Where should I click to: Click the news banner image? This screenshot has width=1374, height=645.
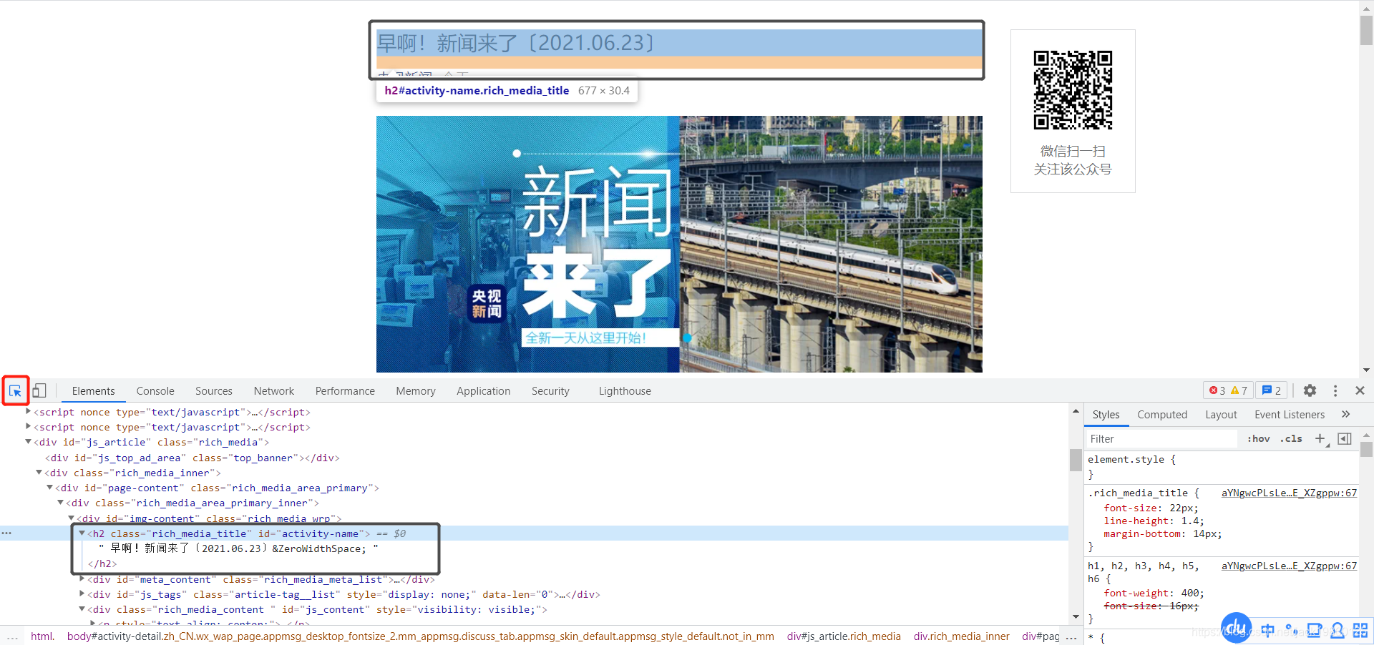[679, 244]
